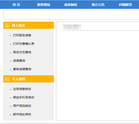
Task: Select 用户密码修改 in the sidebar
Action: coord(22,106)
